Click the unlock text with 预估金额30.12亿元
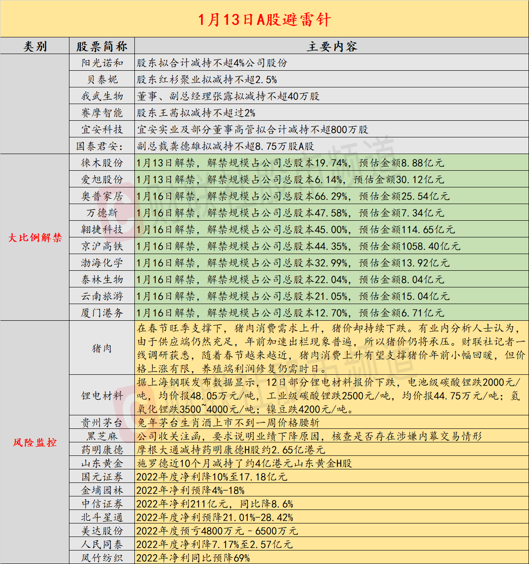The image size is (529, 564). pyautogui.click(x=290, y=179)
